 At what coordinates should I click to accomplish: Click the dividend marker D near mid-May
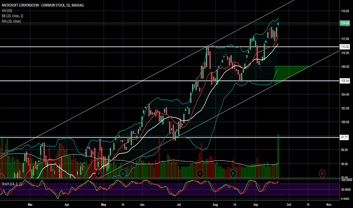[x=123, y=173]
